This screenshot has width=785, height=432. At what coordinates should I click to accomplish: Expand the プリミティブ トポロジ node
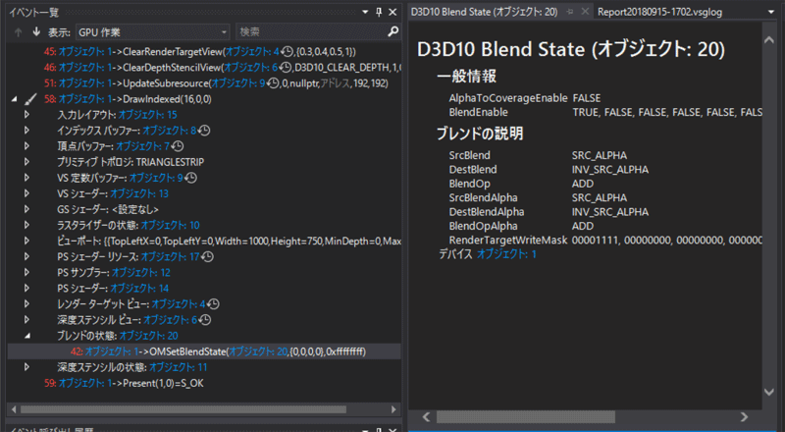26,162
